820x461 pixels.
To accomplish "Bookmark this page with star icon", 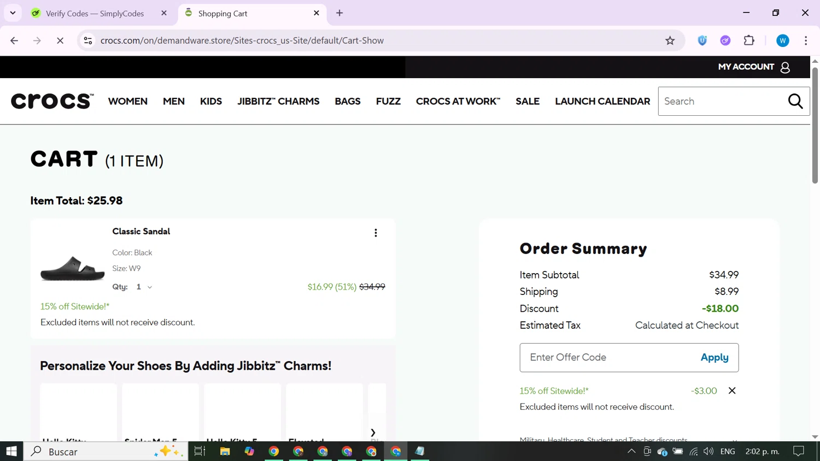I will [x=670, y=40].
